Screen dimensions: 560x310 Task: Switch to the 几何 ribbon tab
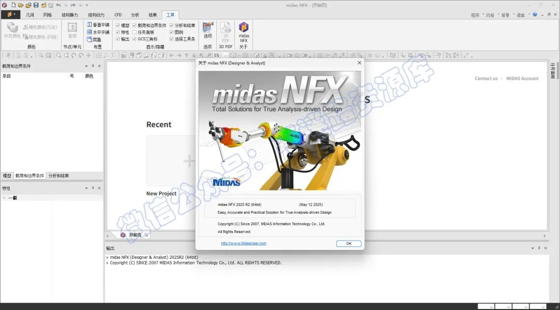click(30, 15)
